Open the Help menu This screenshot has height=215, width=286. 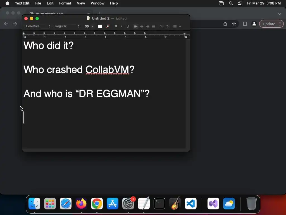click(x=114, y=3)
